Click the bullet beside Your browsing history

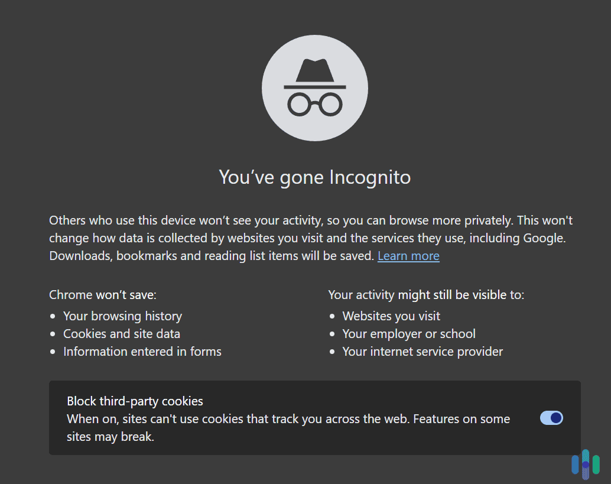(54, 316)
